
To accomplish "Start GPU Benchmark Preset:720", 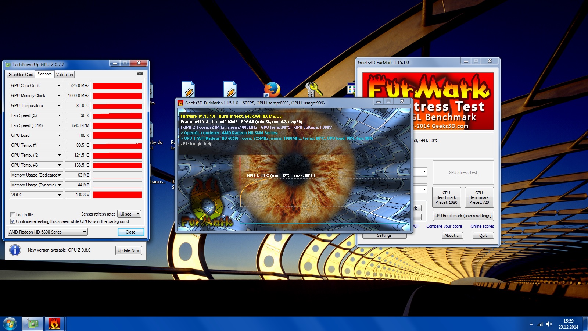I will pos(479,197).
